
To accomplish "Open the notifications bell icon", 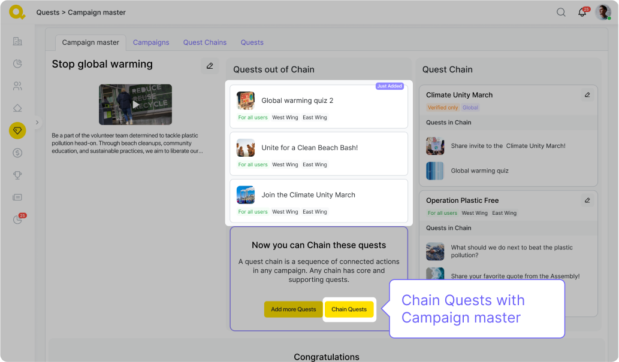I will 582,13.
